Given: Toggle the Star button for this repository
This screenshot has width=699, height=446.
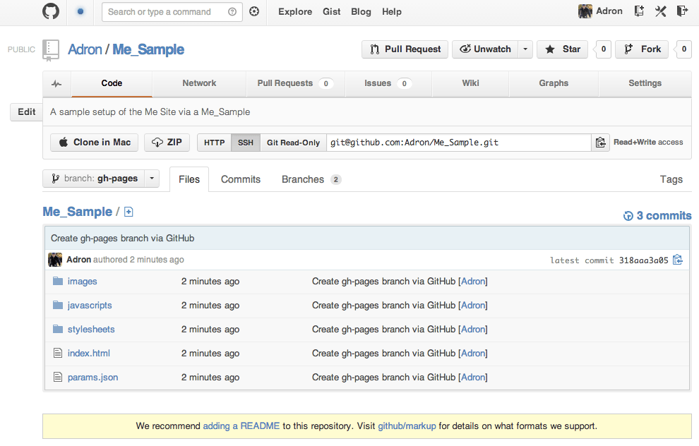Looking at the screenshot, I should pyautogui.click(x=563, y=49).
